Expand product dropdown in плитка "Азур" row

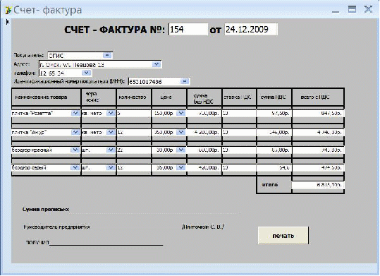coord(75,132)
